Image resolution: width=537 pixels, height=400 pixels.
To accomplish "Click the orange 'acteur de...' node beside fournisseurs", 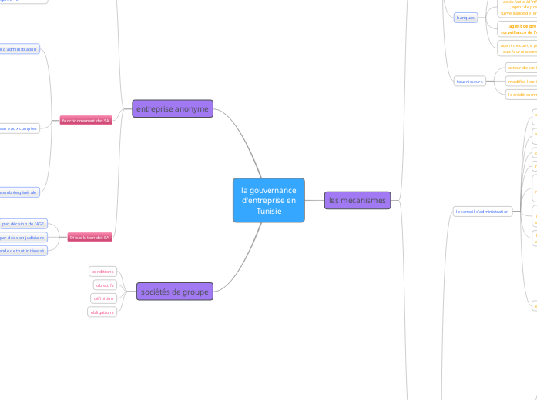I will pos(521,68).
